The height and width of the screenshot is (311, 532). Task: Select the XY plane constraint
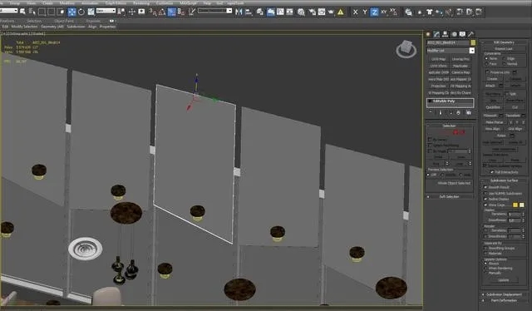coord(384,12)
